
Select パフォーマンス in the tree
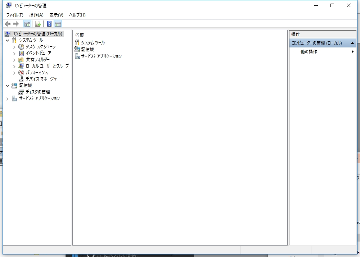37,73
